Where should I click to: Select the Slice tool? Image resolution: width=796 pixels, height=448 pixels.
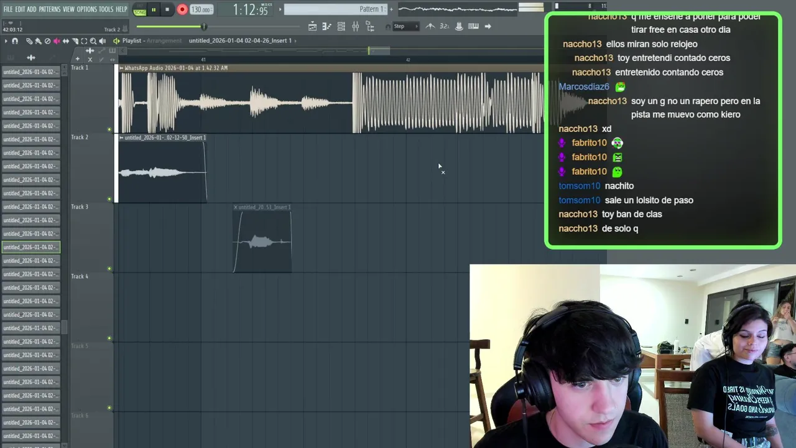tap(75, 41)
